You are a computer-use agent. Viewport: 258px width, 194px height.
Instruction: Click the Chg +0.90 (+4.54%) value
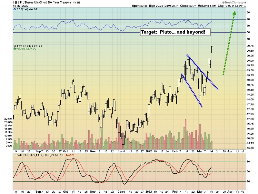click(x=230, y=6)
